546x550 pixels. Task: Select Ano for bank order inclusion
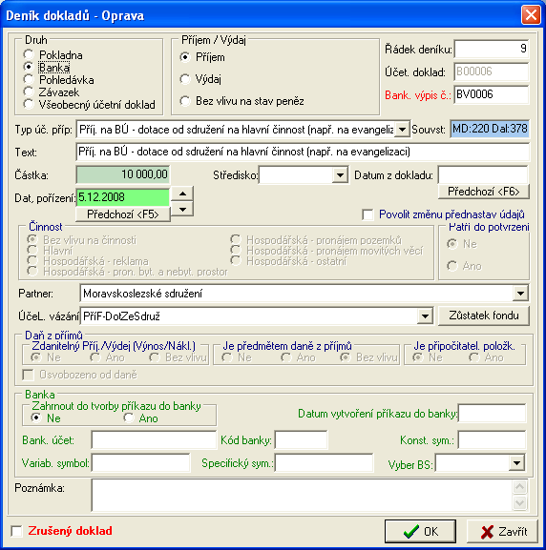click(129, 418)
